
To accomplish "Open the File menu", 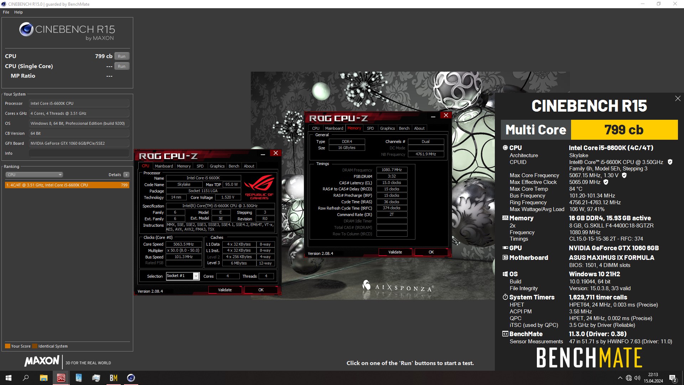I will (x=6, y=12).
